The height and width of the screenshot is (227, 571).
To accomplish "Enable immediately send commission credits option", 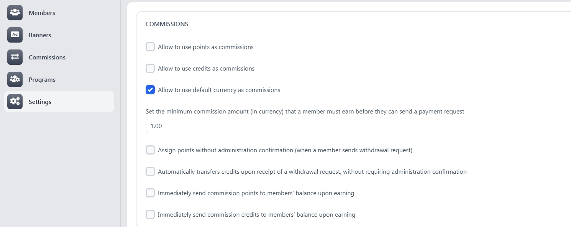I will coord(150,215).
